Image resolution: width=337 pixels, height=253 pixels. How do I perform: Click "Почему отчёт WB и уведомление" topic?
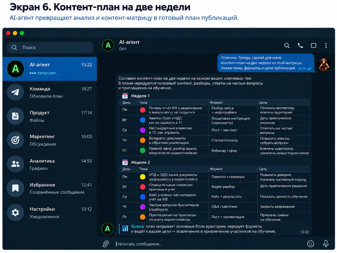coord(175,110)
